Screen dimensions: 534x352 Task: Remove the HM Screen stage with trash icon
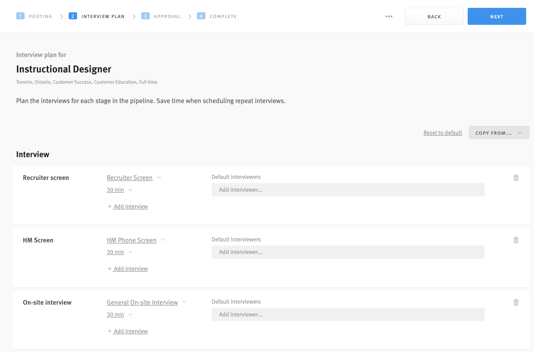click(x=516, y=240)
